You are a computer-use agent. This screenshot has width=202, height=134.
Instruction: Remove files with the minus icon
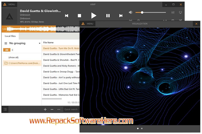click(x=52, y=109)
